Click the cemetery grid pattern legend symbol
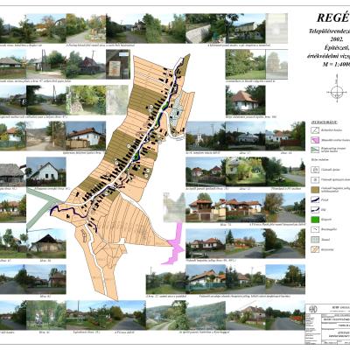 315,240
